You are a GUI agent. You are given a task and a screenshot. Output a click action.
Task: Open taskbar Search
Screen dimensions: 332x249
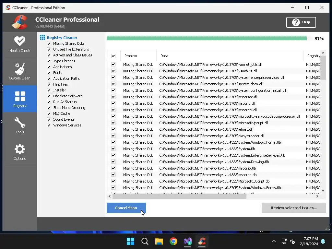point(145,241)
